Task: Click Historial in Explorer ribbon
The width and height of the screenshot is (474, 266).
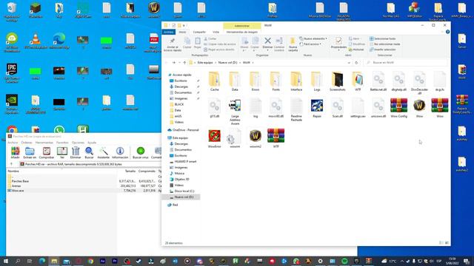Action: click(356, 50)
